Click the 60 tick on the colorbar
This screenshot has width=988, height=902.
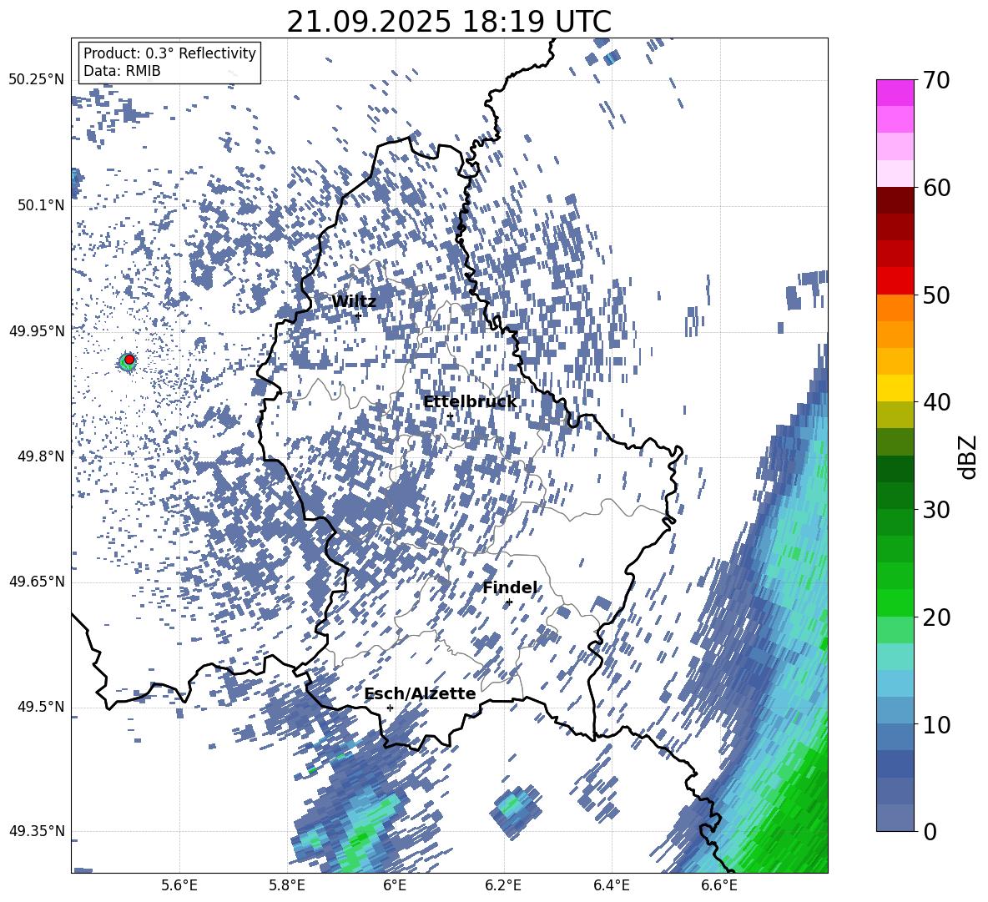(935, 188)
